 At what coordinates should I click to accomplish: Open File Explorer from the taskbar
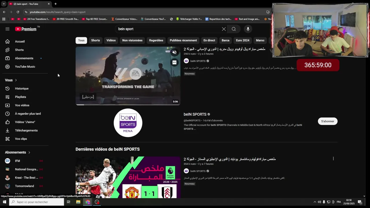point(78,202)
